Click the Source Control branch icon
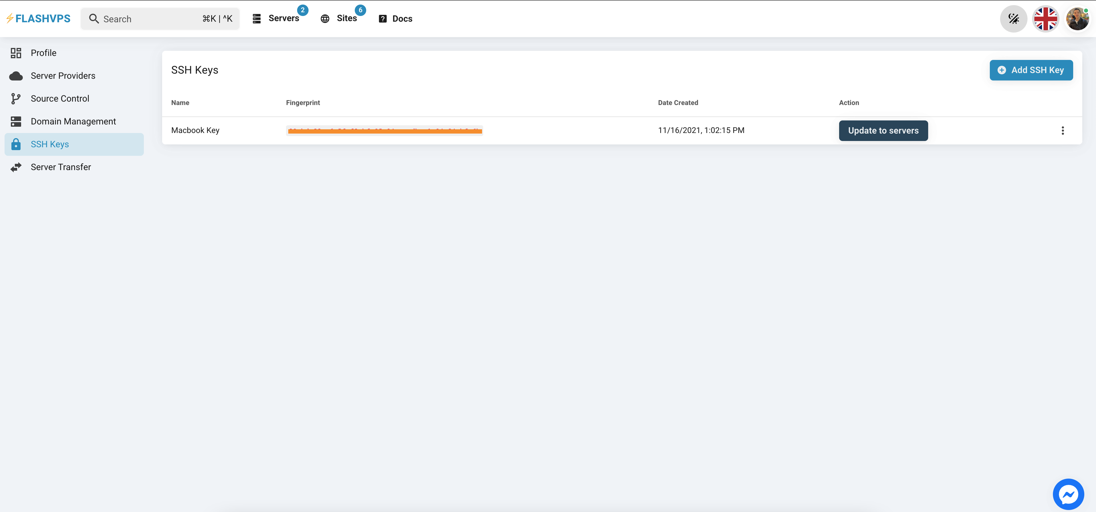1096x512 pixels. point(16,98)
